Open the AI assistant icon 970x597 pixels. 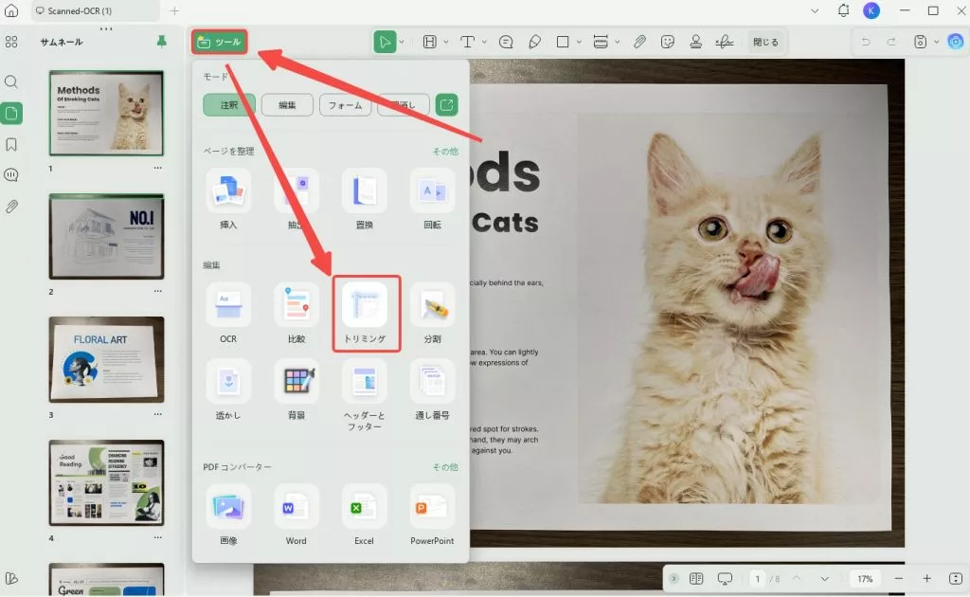coord(956,42)
